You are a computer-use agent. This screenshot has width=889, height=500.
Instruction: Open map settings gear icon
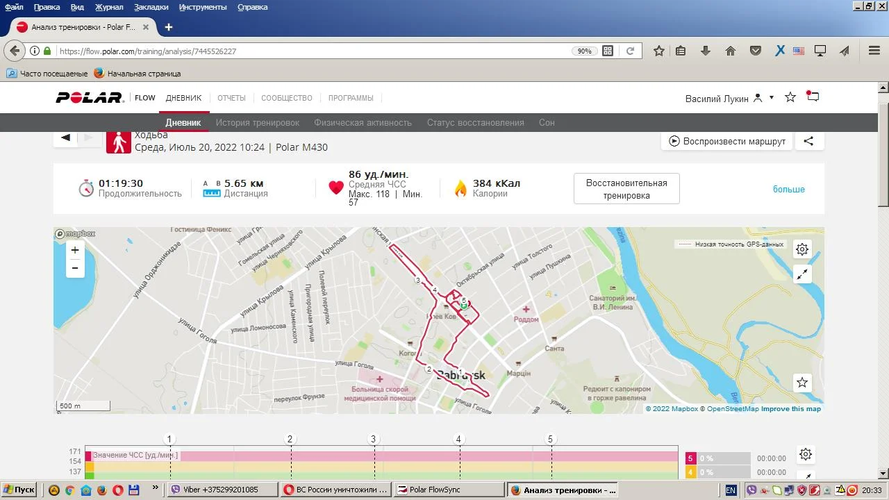tap(802, 249)
